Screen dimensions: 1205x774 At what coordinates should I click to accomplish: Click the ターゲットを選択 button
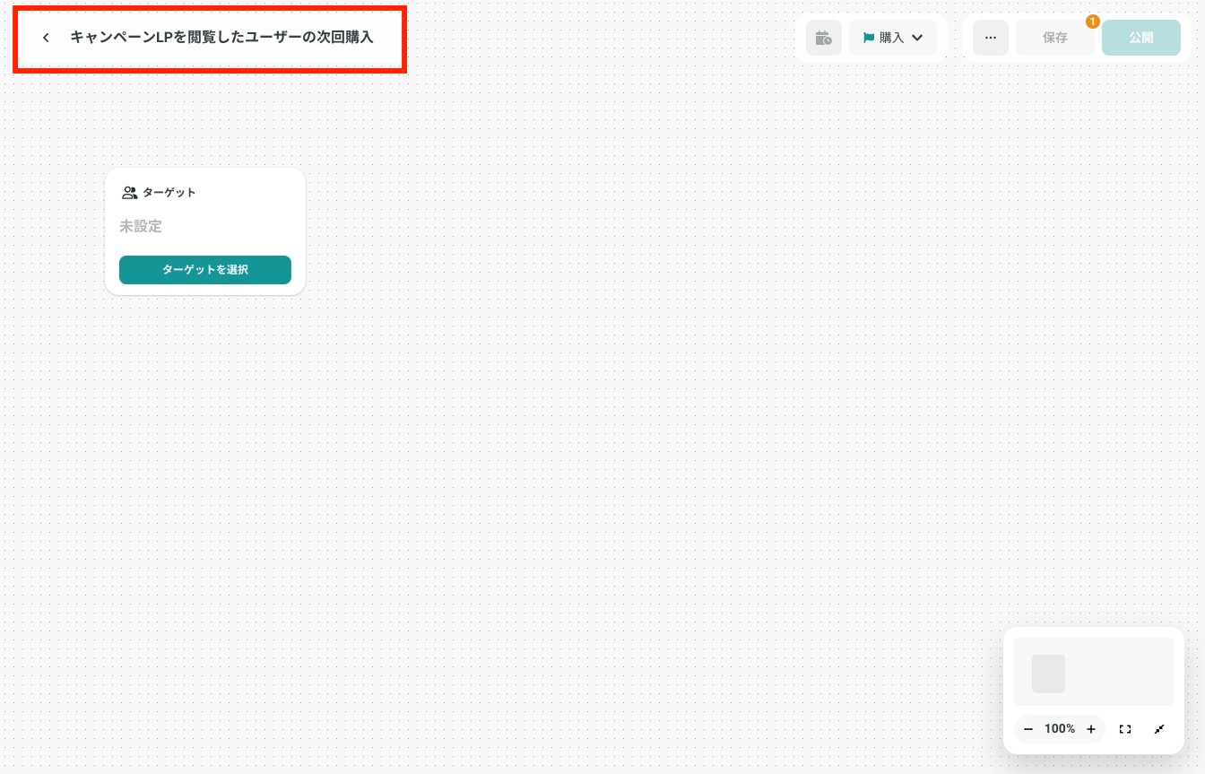[x=205, y=269]
